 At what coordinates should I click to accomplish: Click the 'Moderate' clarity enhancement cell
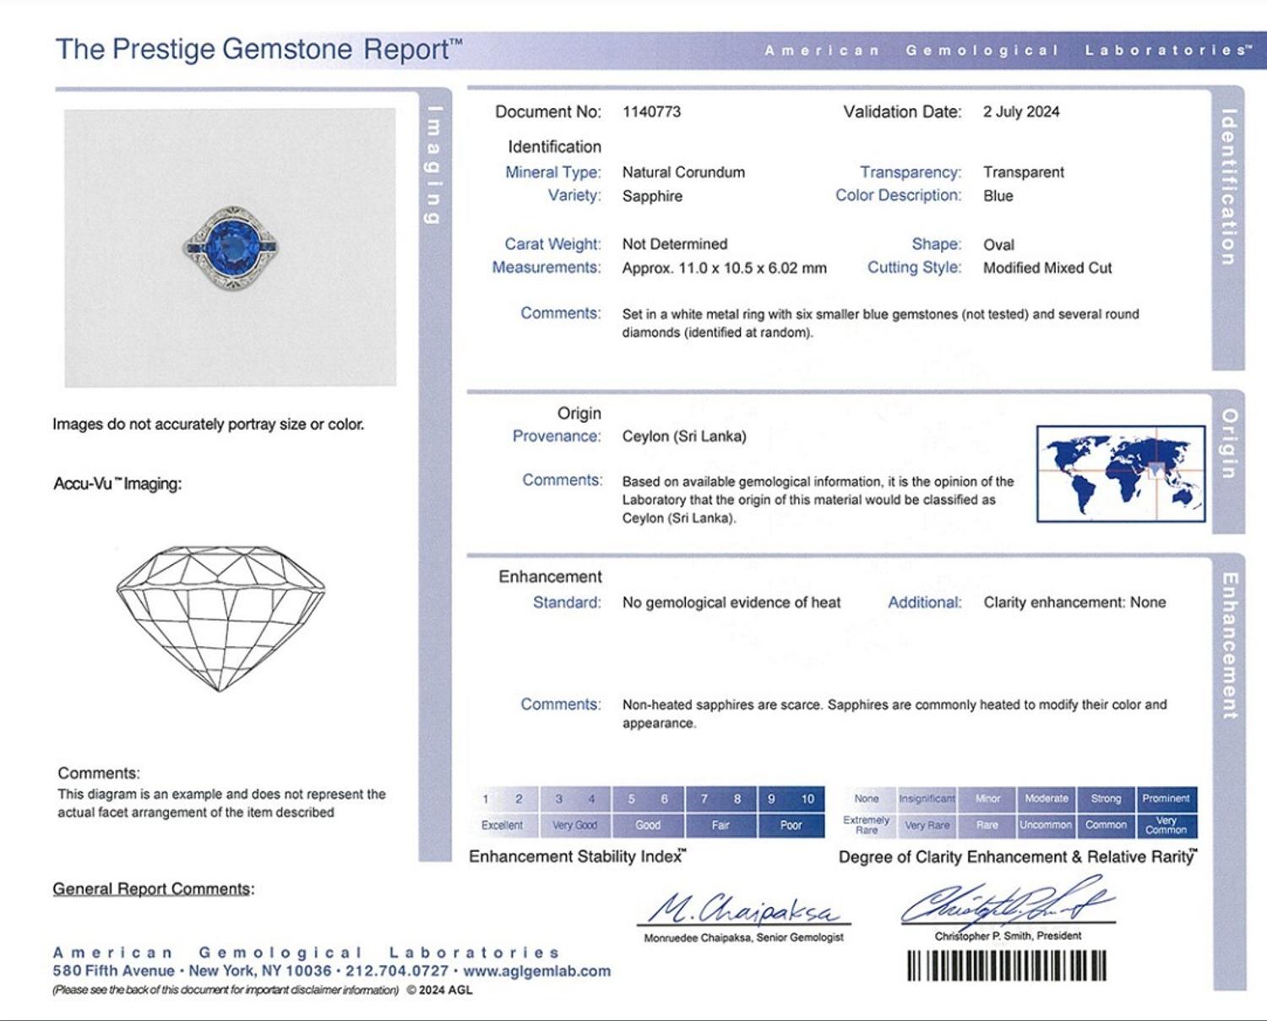(x=1047, y=798)
